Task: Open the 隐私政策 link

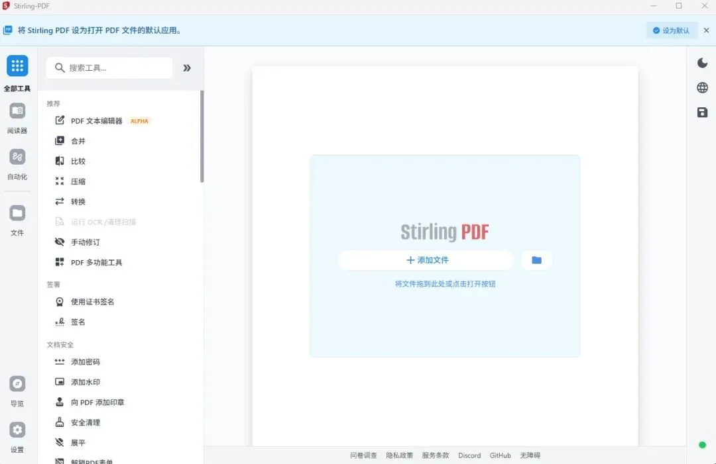Action: click(400, 455)
